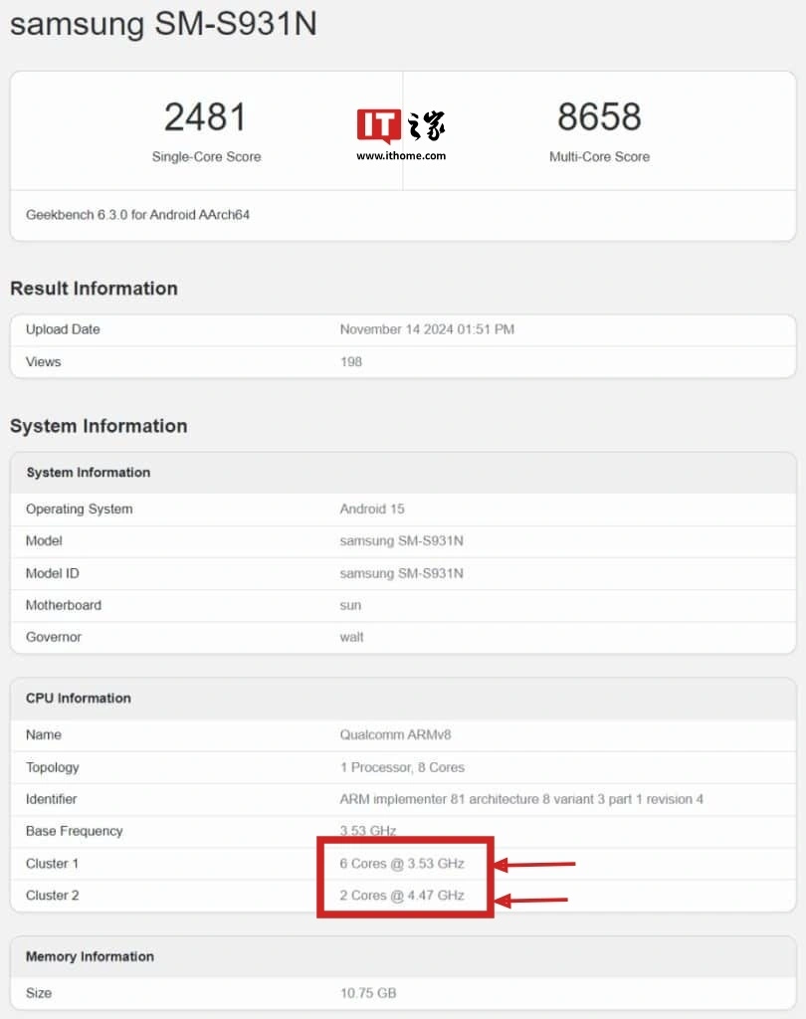Click the 6 Cores @ 3.53 GHz value

pos(402,863)
